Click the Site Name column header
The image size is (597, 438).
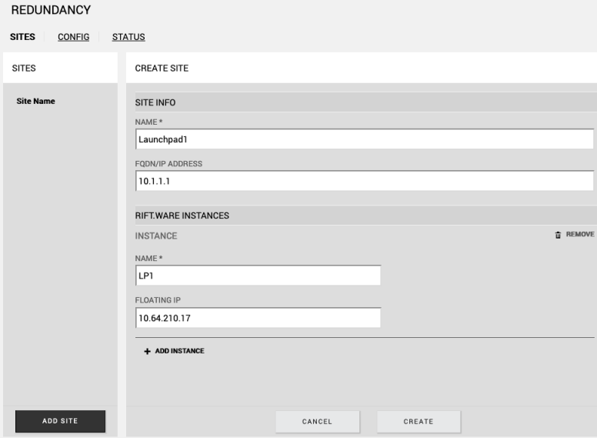(x=34, y=101)
